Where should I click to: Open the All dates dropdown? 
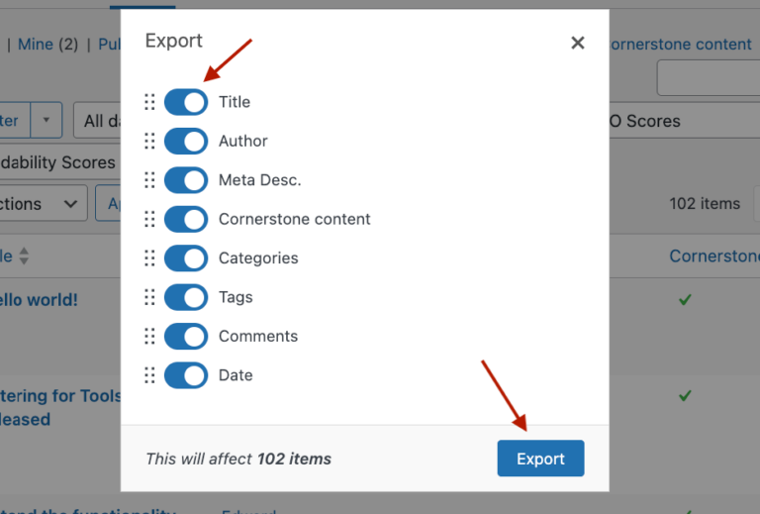(x=97, y=120)
